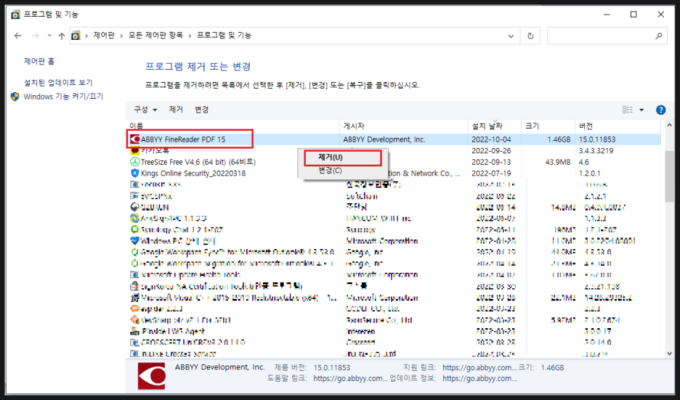Click 1.46GB size in the ABBYY row
This screenshot has width=680, height=400.
click(x=559, y=139)
